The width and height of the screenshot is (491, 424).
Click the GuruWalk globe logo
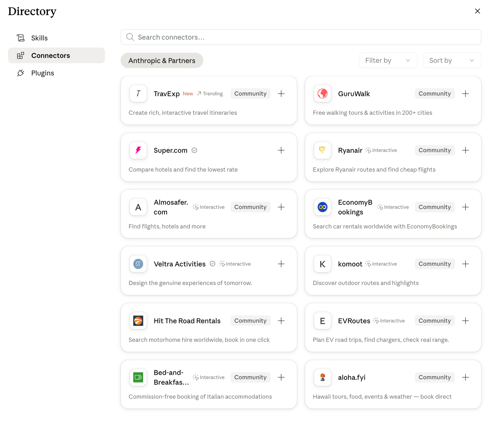[x=323, y=94]
